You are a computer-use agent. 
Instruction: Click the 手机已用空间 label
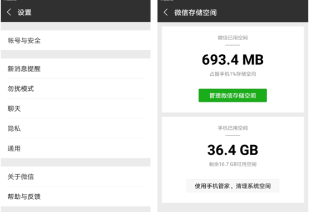pos(233,128)
